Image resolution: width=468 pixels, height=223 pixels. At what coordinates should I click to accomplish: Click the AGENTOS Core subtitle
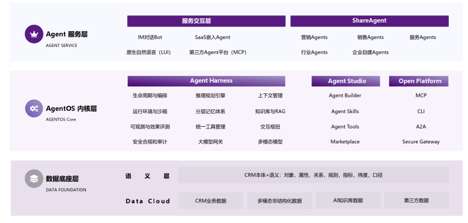[61, 119]
